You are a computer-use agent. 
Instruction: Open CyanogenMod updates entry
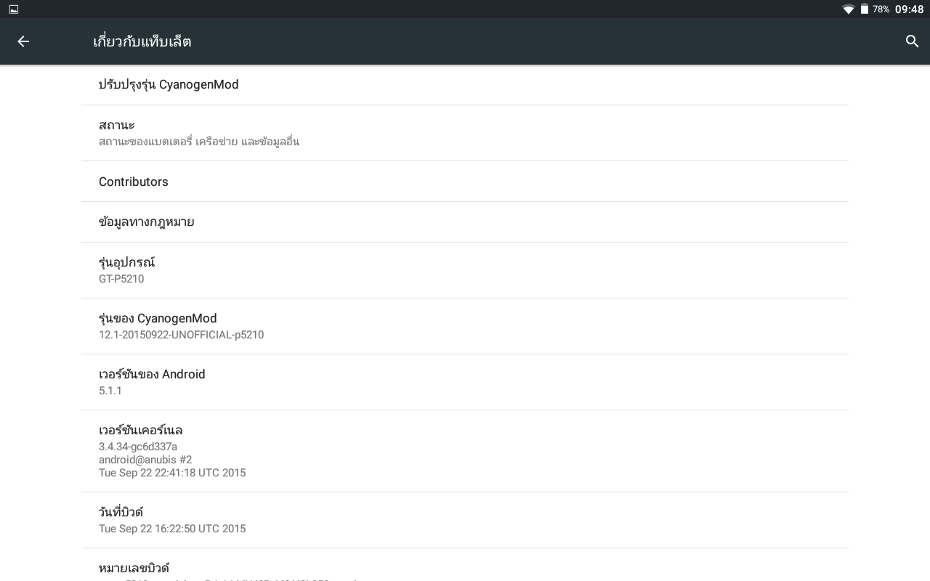tap(465, 85)
